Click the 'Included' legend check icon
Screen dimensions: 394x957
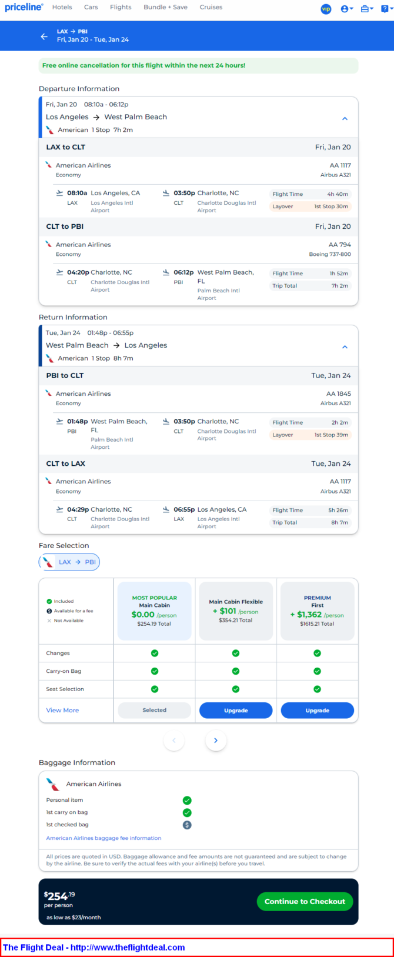[49, 601]
